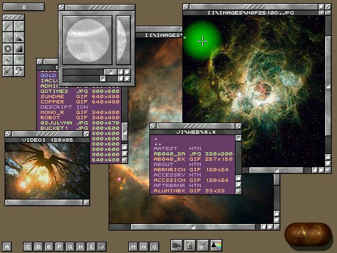Switch to drive J button

[101, 246]
